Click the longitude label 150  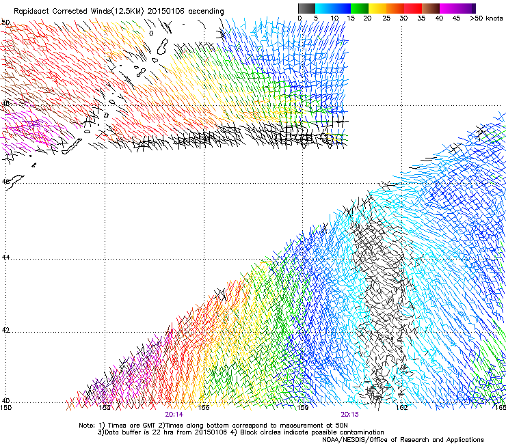[5, 408]
